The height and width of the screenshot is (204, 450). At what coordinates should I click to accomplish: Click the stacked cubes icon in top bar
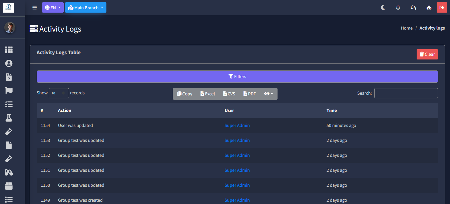429,8
